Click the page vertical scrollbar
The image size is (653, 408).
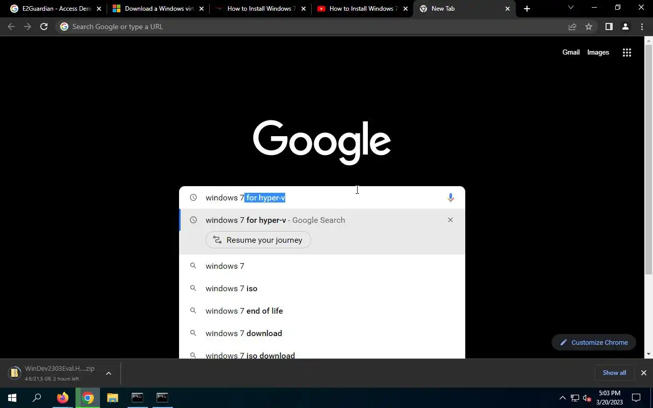[x=649, y=160]
